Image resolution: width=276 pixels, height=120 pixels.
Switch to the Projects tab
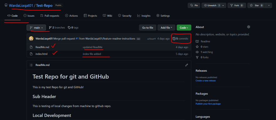point(90,16)
